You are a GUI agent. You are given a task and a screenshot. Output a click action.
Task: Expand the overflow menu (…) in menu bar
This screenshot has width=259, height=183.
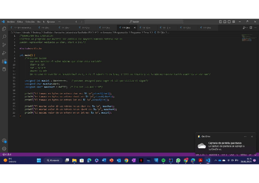[x=59, y=22]
